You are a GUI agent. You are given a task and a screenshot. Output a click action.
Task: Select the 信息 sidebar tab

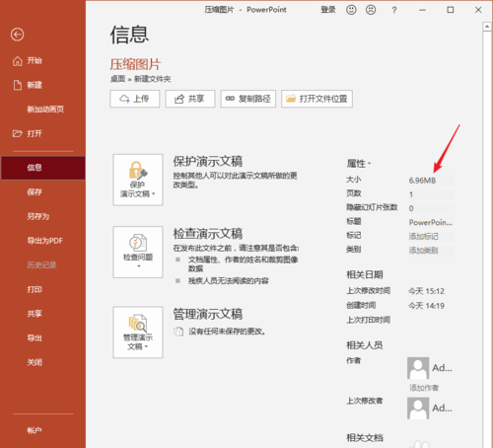pos(42,168)
